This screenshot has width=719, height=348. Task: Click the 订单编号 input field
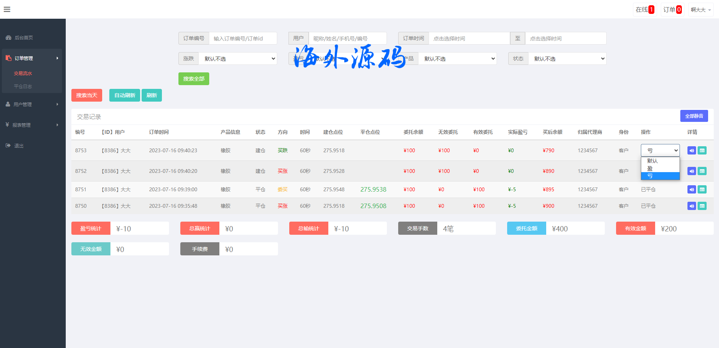tap(243, 38)
